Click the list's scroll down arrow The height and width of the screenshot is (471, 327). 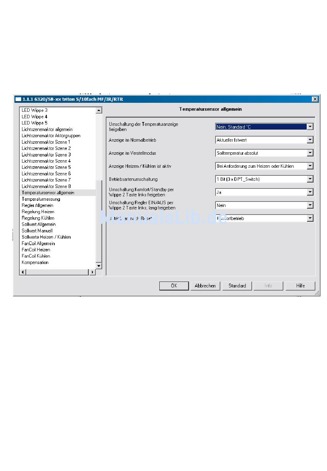(99, 266)
